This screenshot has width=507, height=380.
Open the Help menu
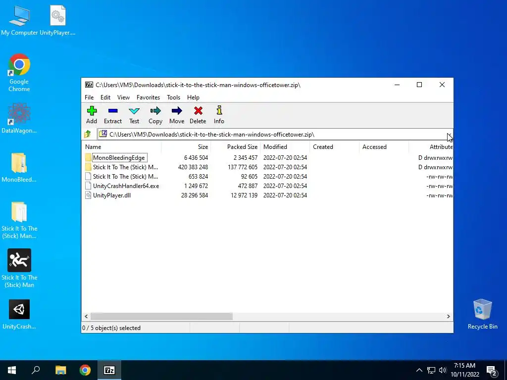tap(193, 97)
